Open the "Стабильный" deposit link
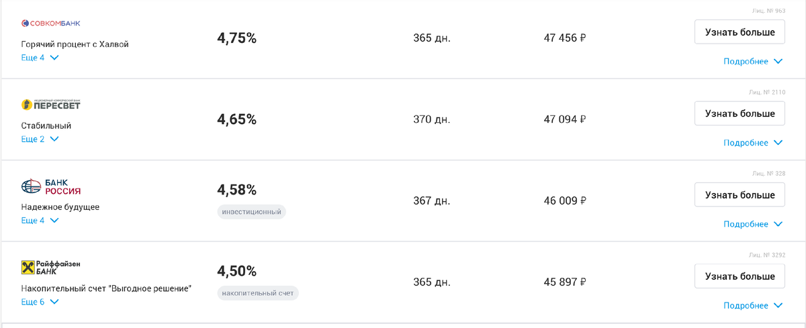This screenshot has width=806, height=328. [x=46, y=125]
